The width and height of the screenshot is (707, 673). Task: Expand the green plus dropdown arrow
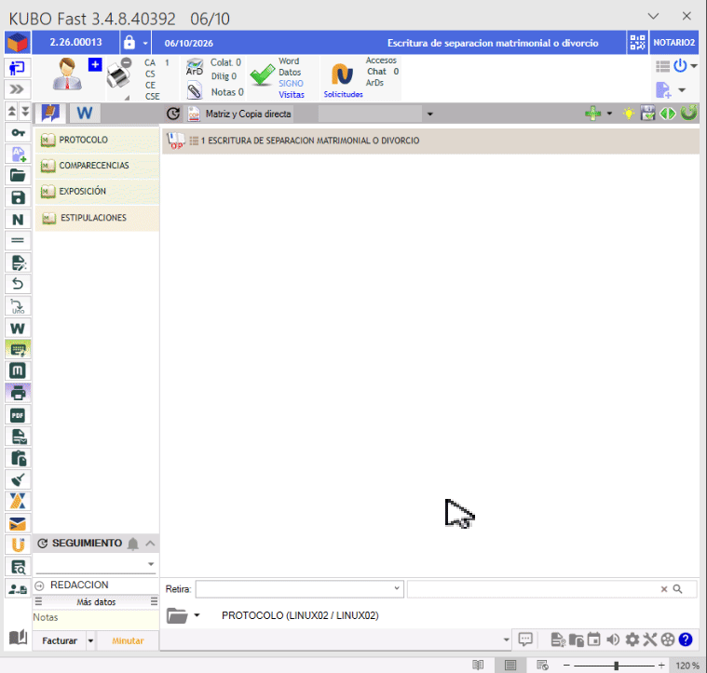[609, 114]
